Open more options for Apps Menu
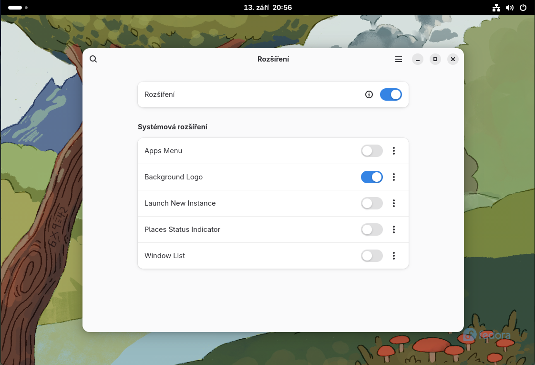The image size is (535, 365). point(394,151)
